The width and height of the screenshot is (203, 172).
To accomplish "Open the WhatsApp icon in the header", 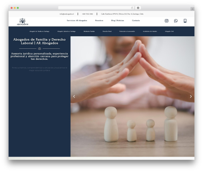I will coord(176,21).
